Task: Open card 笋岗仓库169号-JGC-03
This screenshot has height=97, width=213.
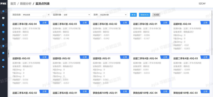Action: 190,93
